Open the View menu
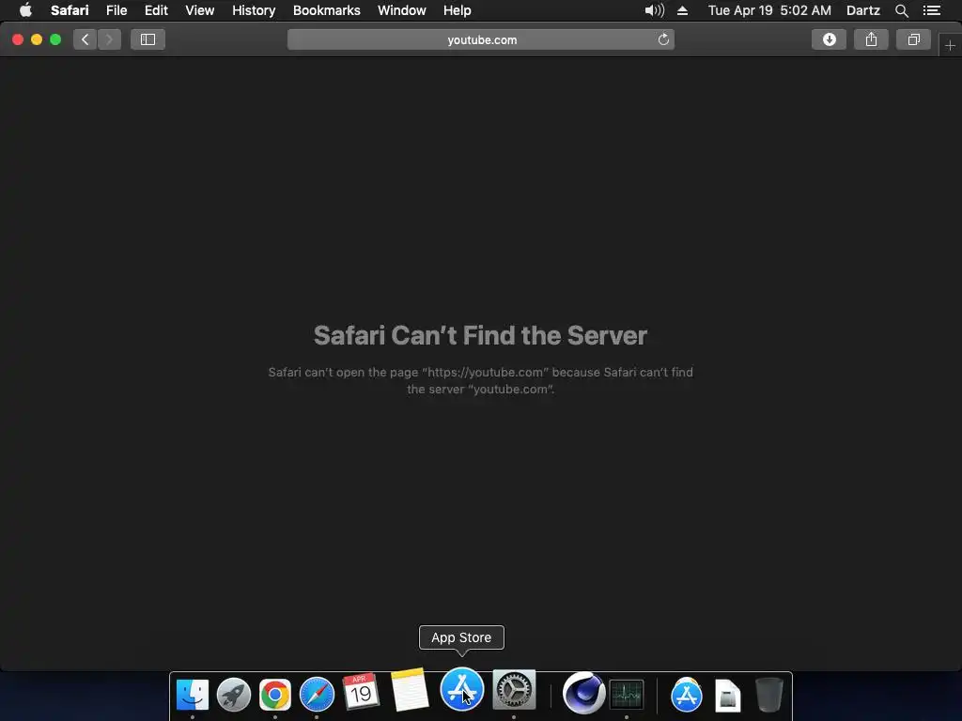 200,10
